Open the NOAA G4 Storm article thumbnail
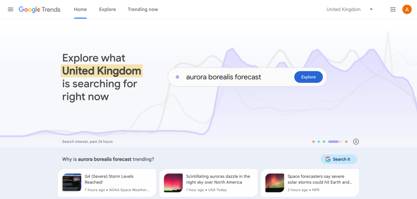417x199 pixels. (x=72, y=183)
